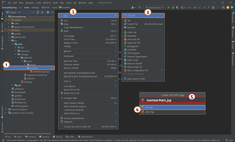Select Opened File target icon in Project panel
The height and width of the screenshot is (142, 235).
[x=33, y=12]
